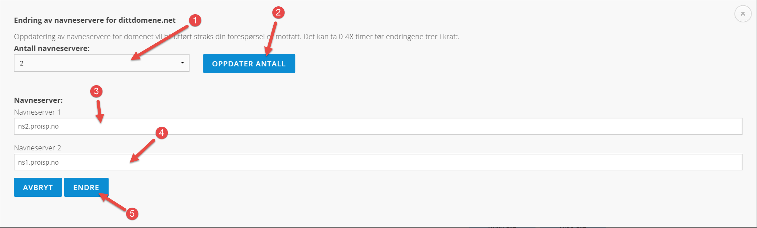Click the red step marker numbered 1
Viewport: 757px width, 228px height.
[195, 21]
